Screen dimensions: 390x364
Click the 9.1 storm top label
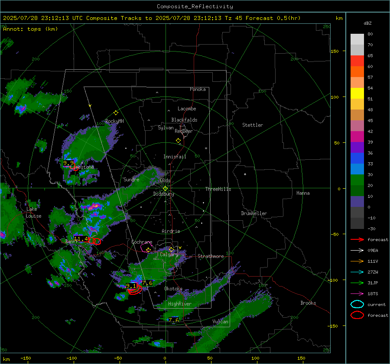[x=131, y=286]
